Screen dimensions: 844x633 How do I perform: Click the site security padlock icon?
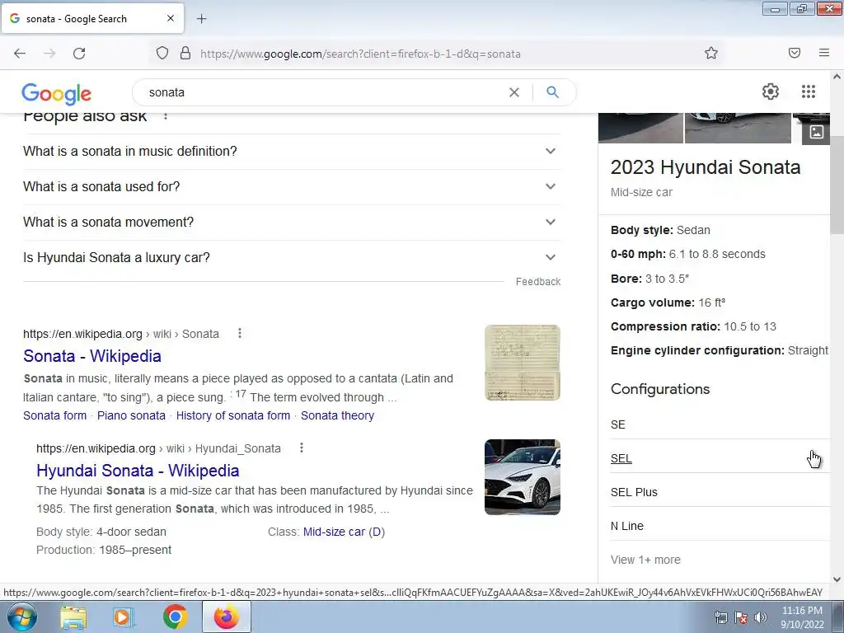185,54
